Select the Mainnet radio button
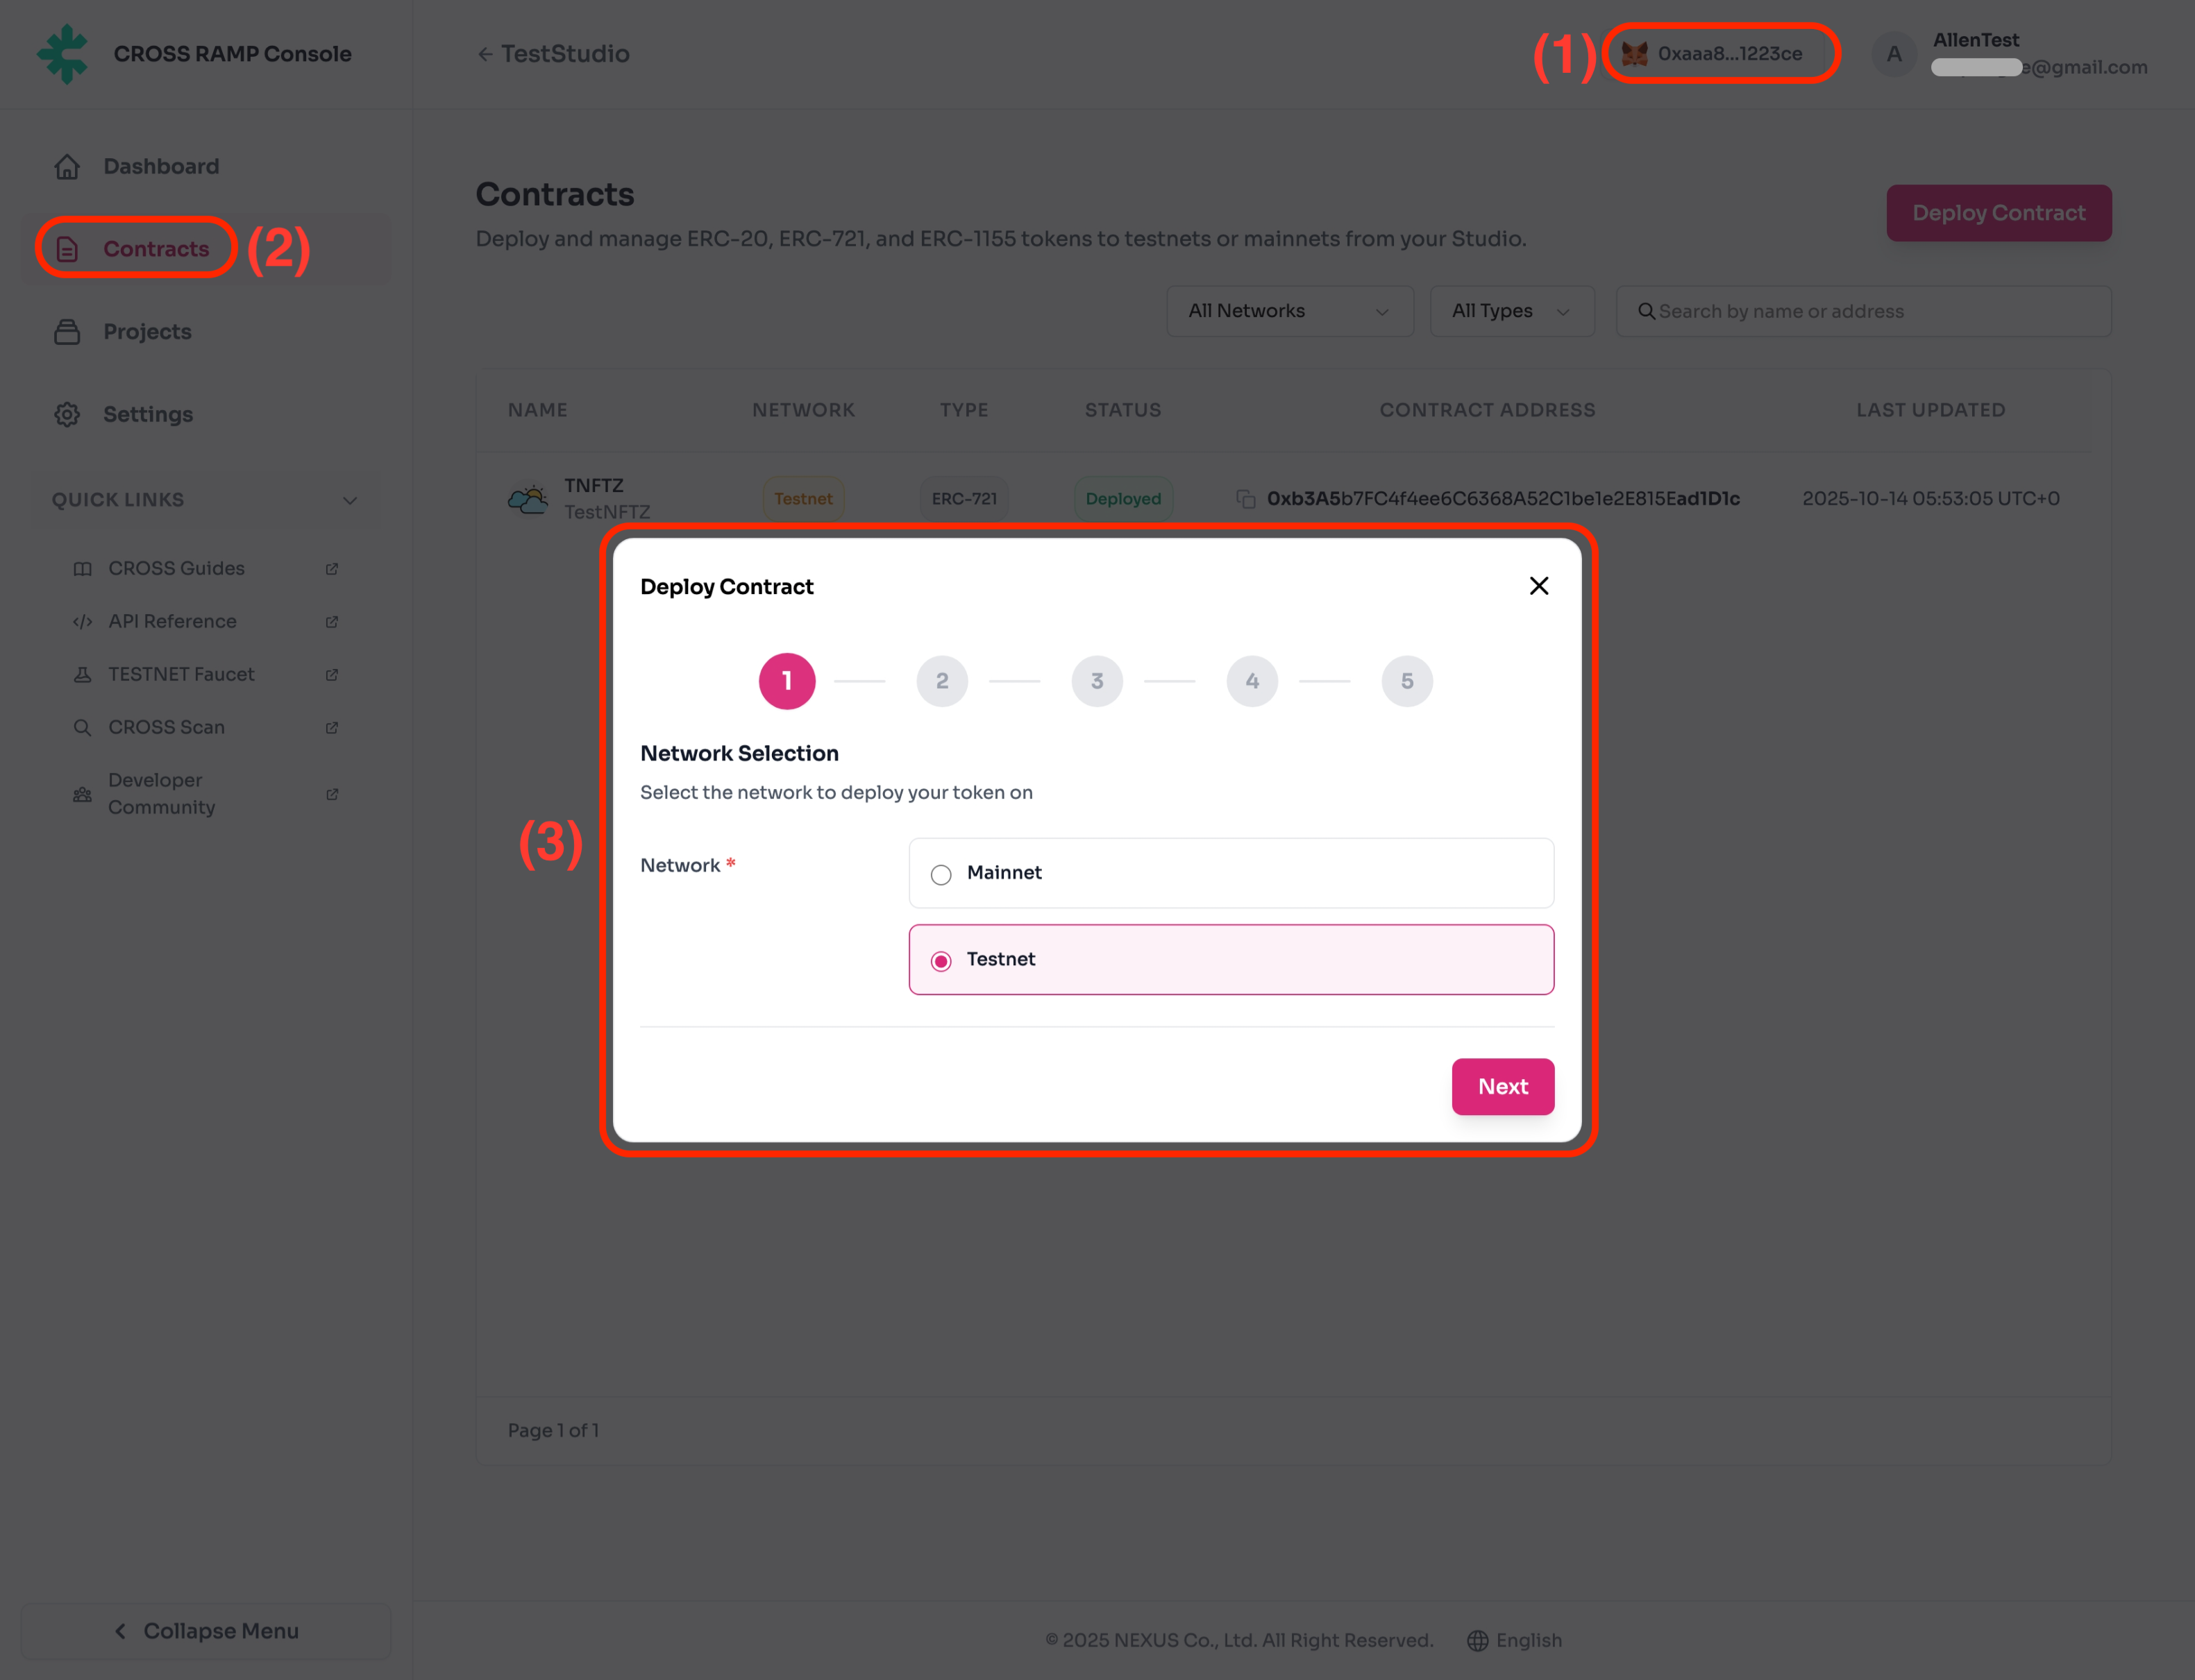This screenshot has width=2195, height=1680. point(941,875)
